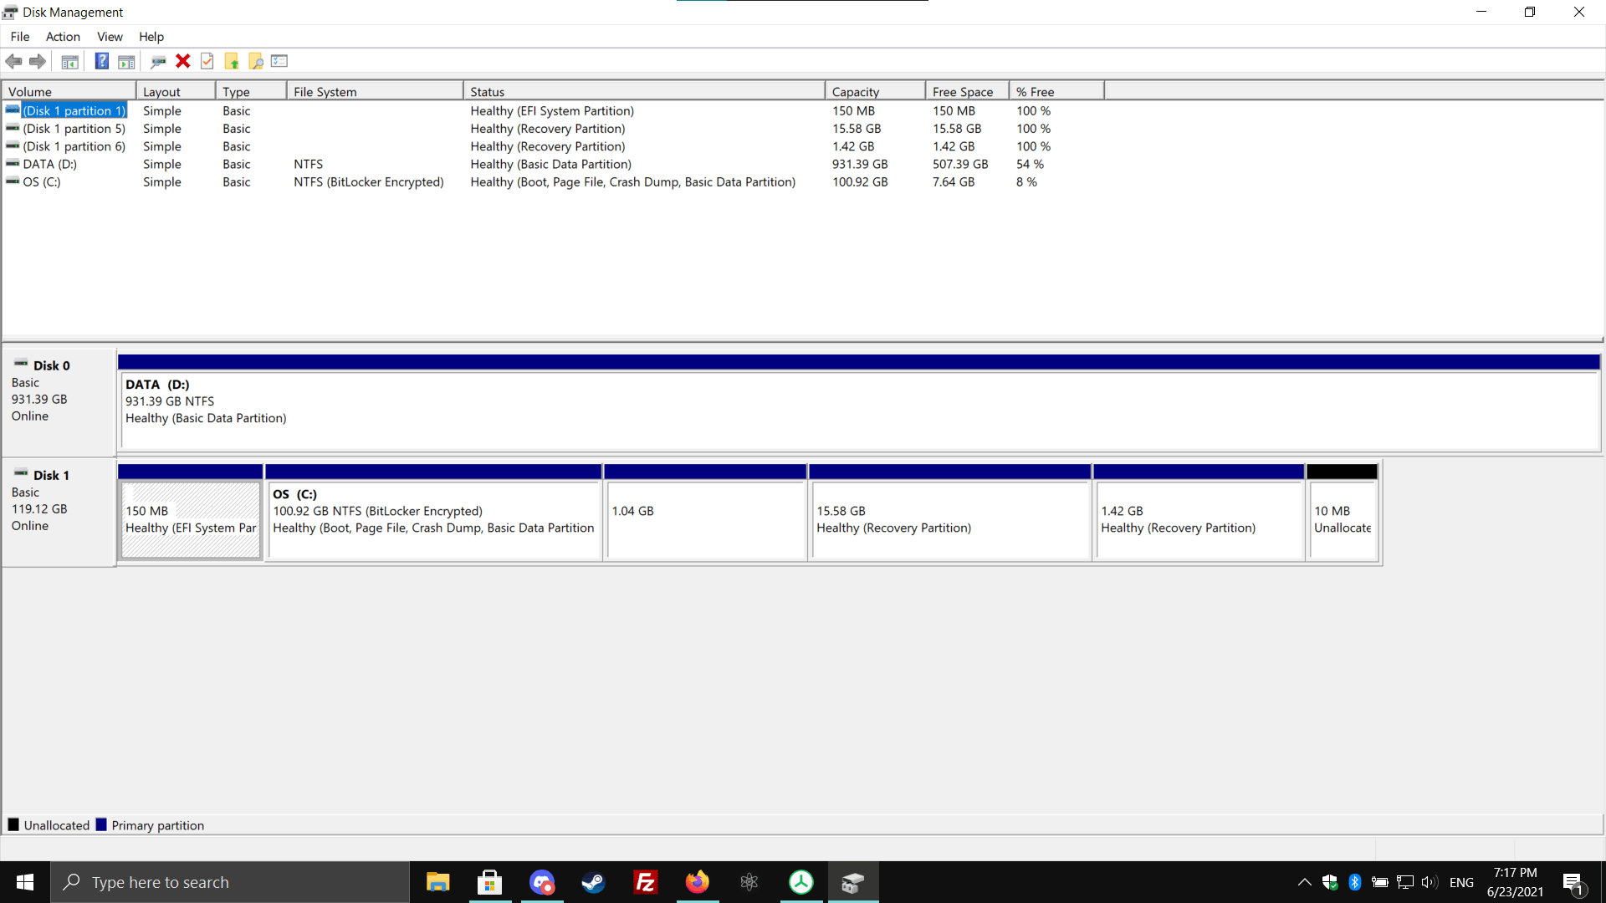Screen dimensions: 1606x903
Task: Click the Forward arrow toolbar icon
Action: coord(38,61)
